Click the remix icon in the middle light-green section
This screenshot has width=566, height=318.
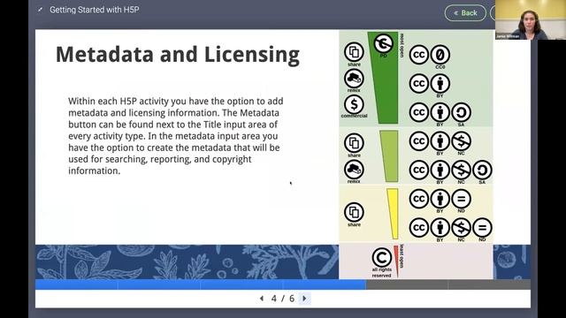[x=354, y=170]
